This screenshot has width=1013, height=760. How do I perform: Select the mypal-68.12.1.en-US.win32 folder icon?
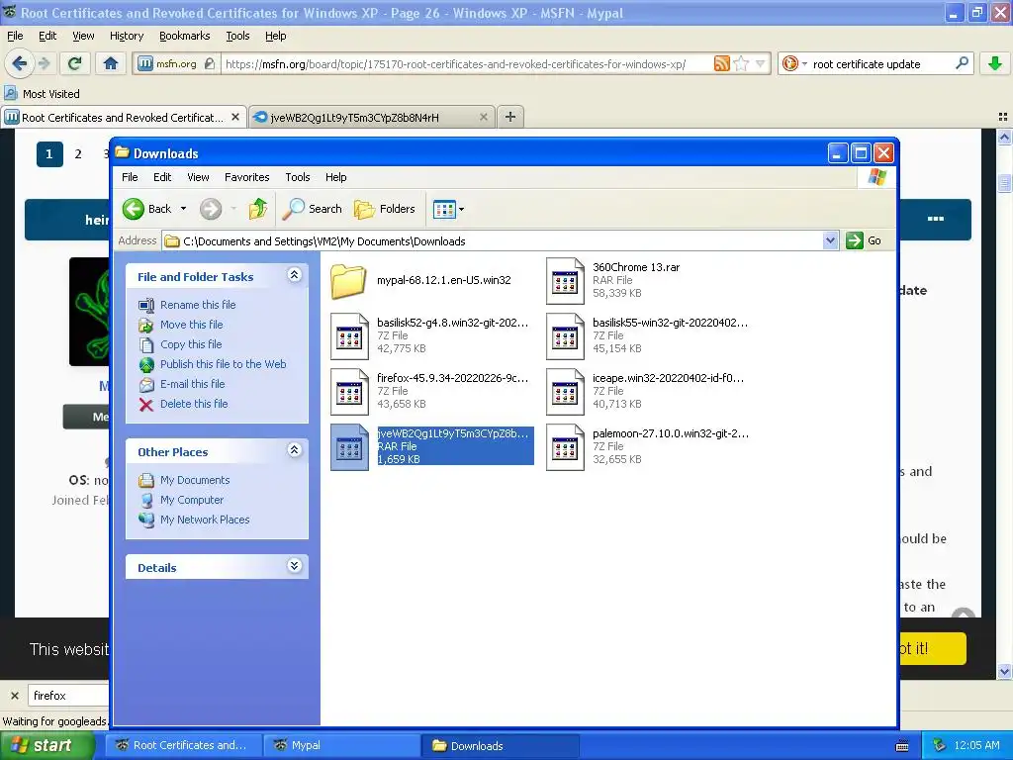[349, 280]
